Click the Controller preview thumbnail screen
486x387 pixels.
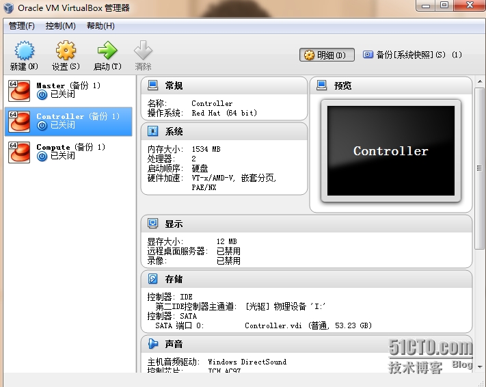[x=391, y=150]
